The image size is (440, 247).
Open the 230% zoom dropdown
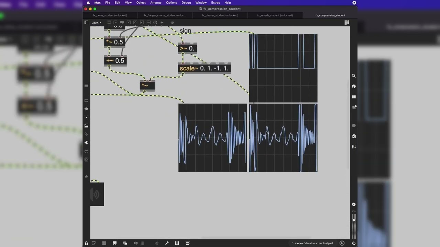coord(97,23)
